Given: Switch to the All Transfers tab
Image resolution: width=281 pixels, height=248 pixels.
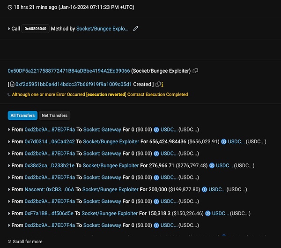Looking at the screenshot, I should tap(22, 116).
